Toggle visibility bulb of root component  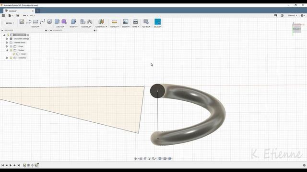coord(8,35)
